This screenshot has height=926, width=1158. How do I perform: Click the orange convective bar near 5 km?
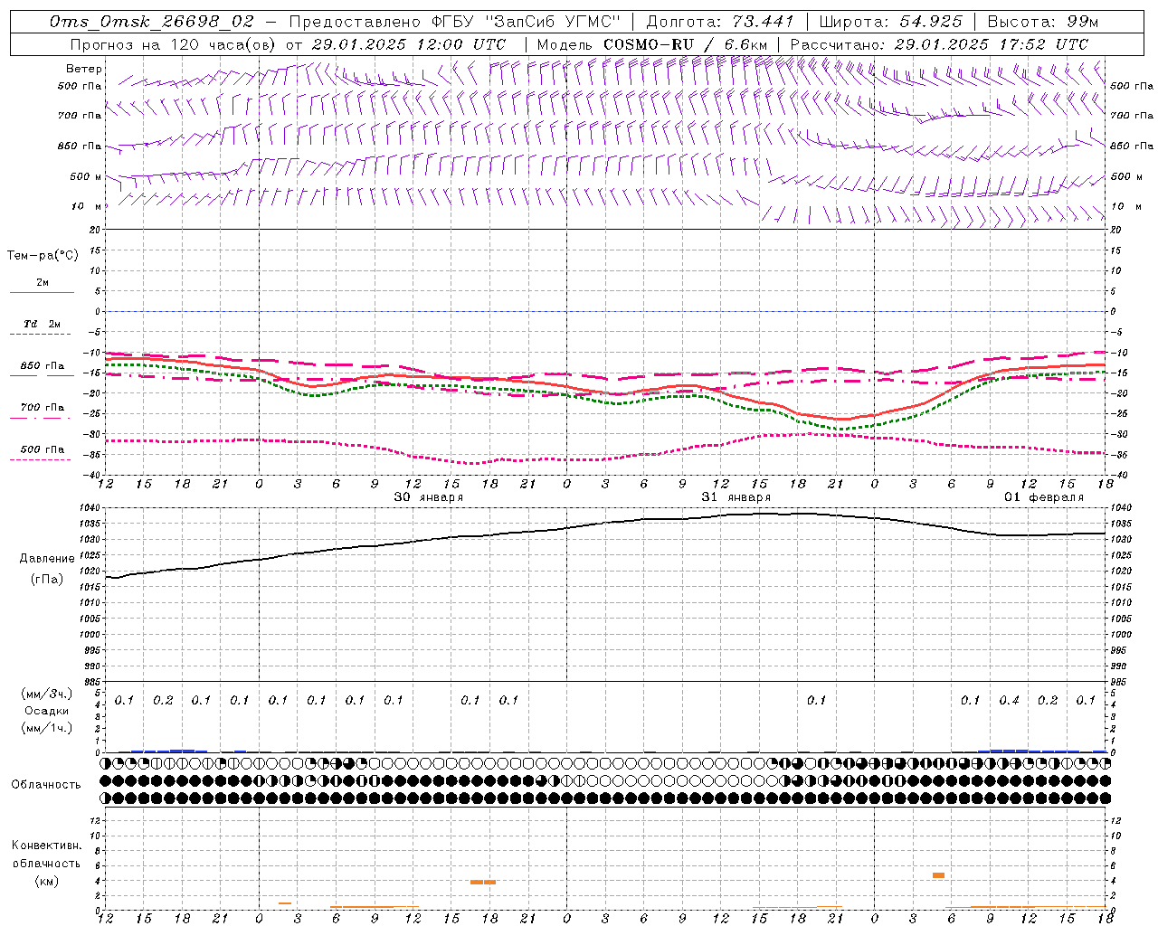[x=939, y=874]
